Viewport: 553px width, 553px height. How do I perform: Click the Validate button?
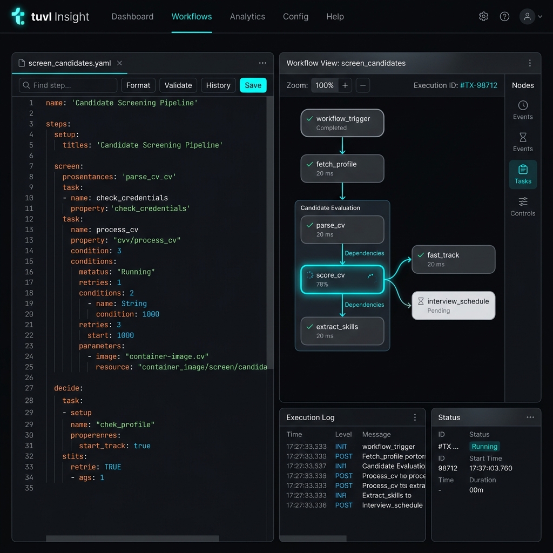coord(178,85)
